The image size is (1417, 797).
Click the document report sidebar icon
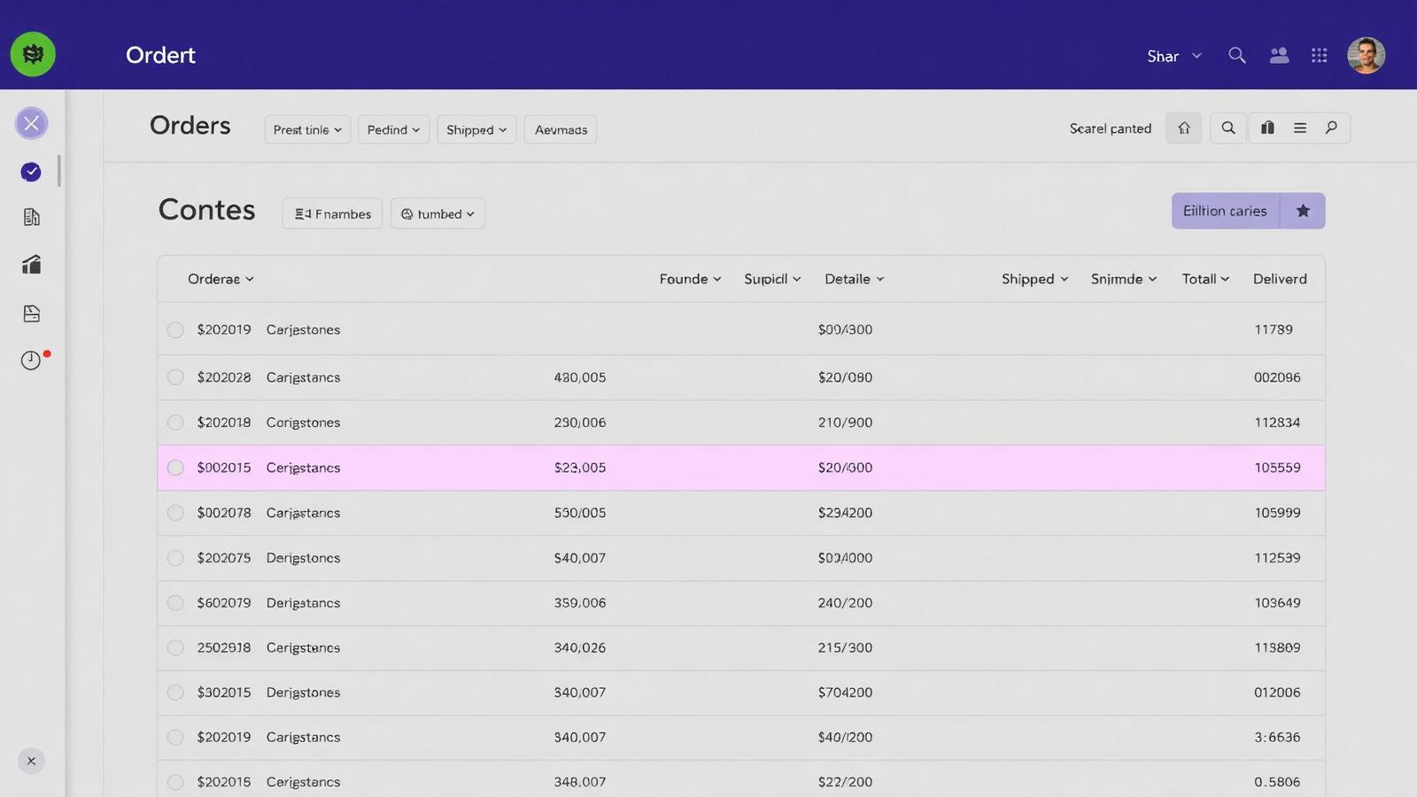coord(31,217)
